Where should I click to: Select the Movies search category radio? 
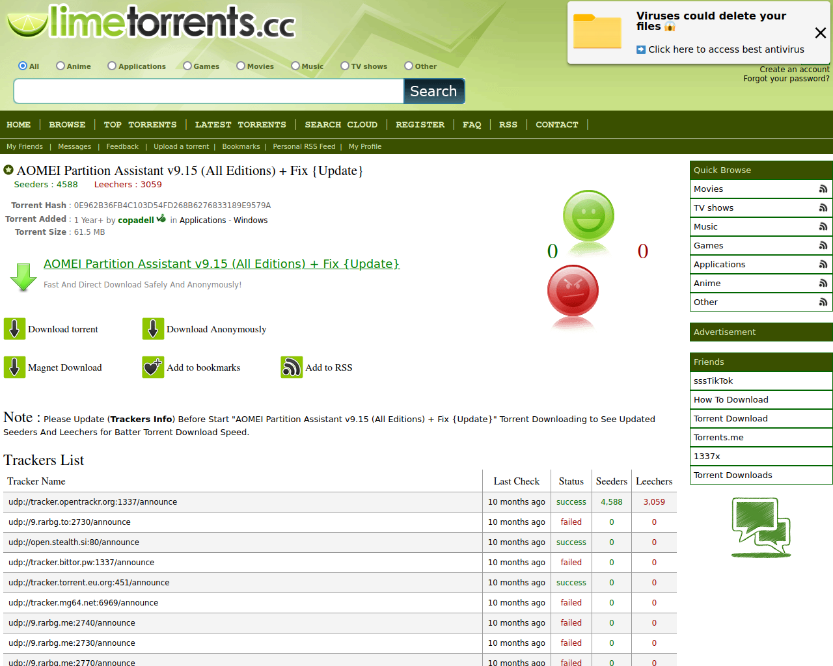click(x=241, y=66)
